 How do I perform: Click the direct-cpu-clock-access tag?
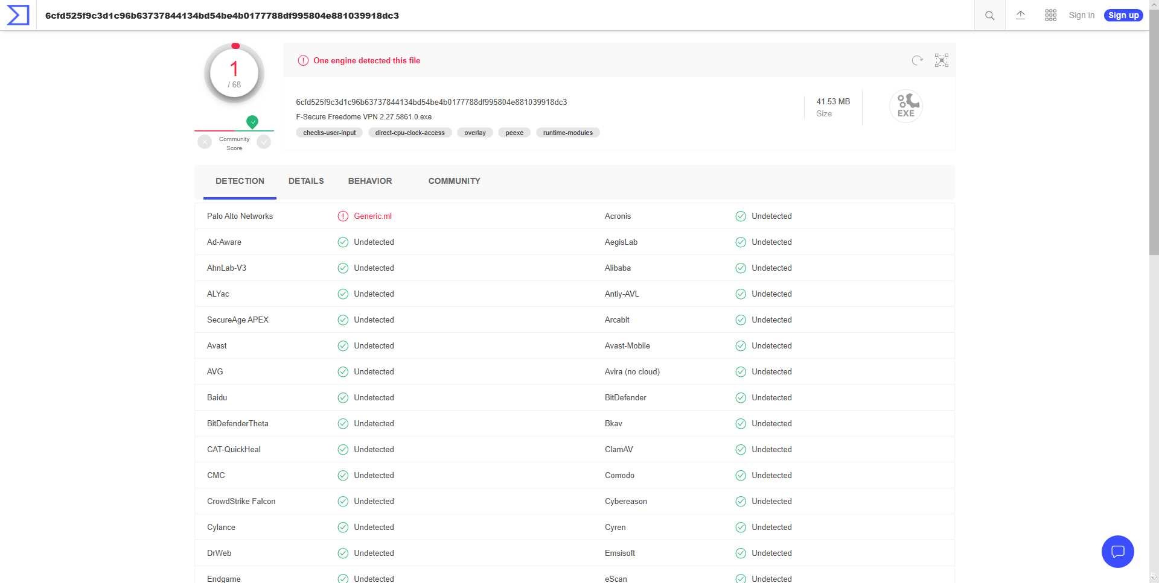(x=410, y=133)
